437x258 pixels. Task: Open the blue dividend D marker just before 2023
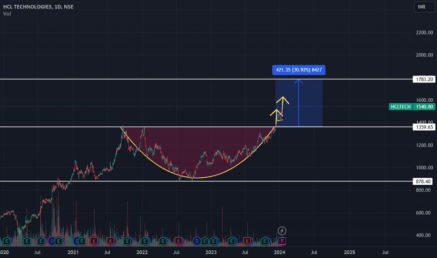pos(197,241)
